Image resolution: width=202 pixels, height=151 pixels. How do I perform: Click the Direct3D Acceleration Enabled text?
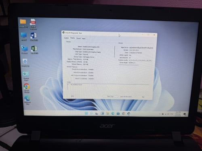[x=91, y=72]
